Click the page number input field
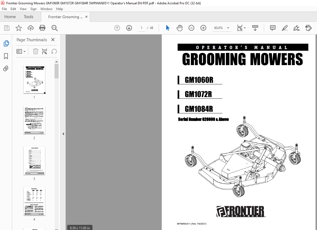317x230 pixels. click(x=142, y=28)
